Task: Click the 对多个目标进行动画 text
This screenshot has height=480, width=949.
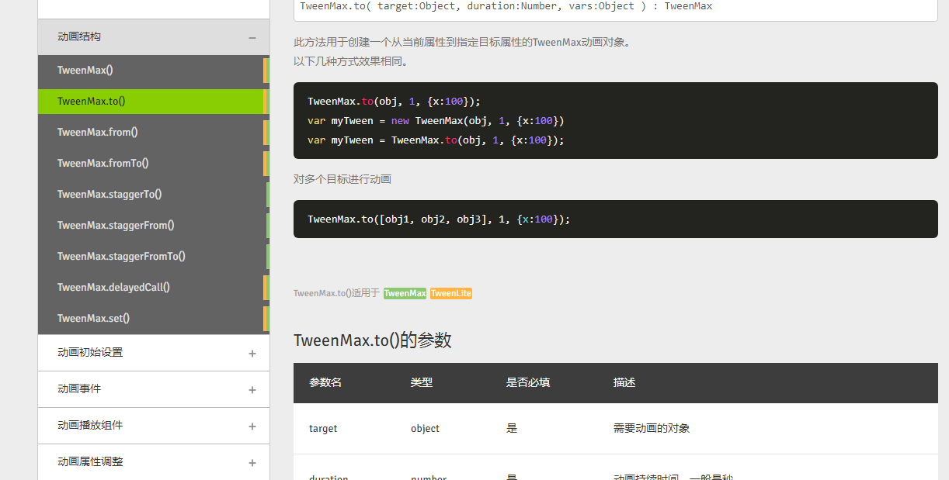Action: point(342,180)
